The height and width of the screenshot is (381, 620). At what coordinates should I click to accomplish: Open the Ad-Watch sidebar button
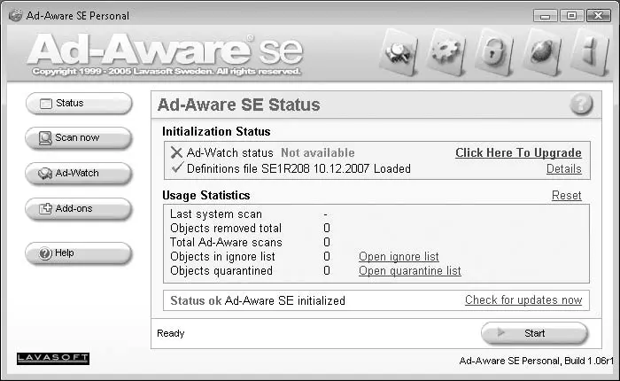click(78, 174)
